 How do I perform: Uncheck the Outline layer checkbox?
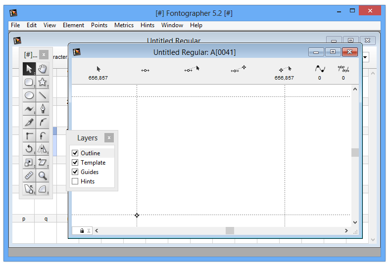click(75, 153)
